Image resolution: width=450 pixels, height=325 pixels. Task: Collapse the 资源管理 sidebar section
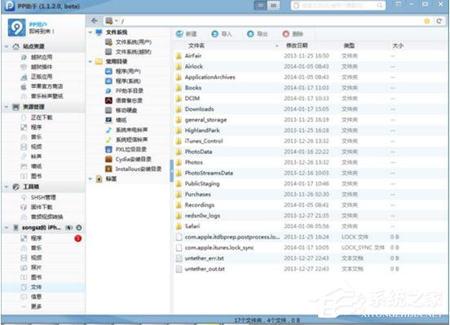pos(7,107)
